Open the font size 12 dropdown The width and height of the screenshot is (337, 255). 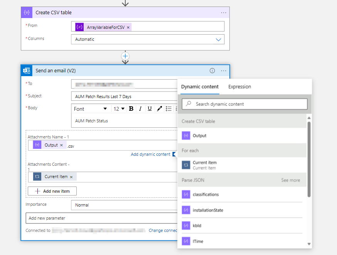[119, 109]
